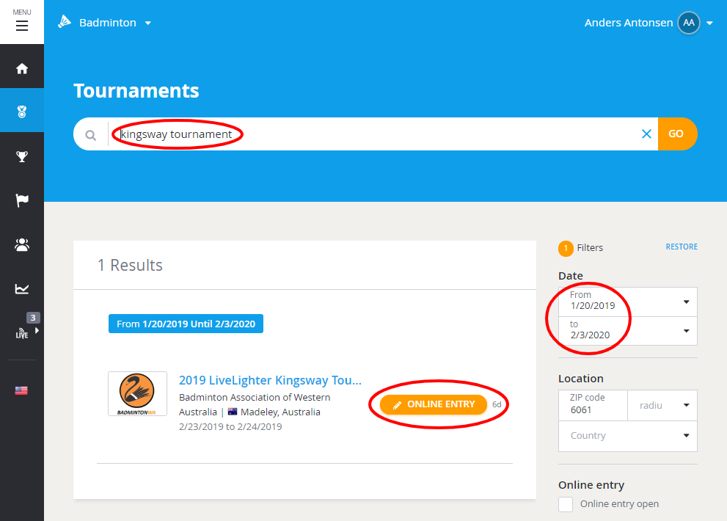This screenshot has height=521, width=727.
Task: Open the From date dropdown
Action: 627,301
